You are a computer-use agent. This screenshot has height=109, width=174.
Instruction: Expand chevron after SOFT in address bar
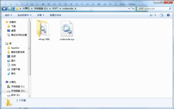[x=60, y=8]
